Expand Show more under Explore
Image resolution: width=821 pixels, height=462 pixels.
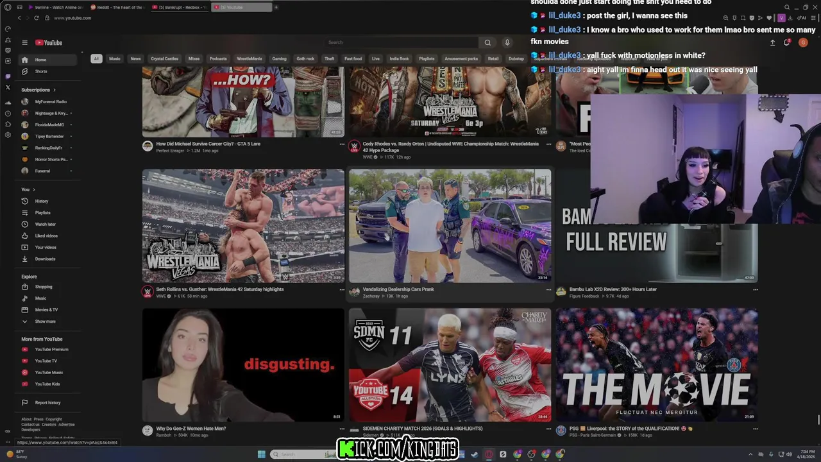tap(45, 321)
